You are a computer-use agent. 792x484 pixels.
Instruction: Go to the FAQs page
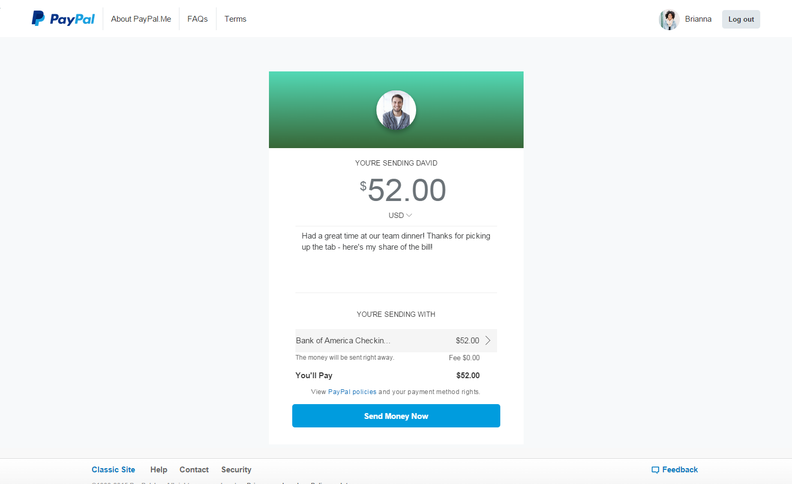point(197,19)
